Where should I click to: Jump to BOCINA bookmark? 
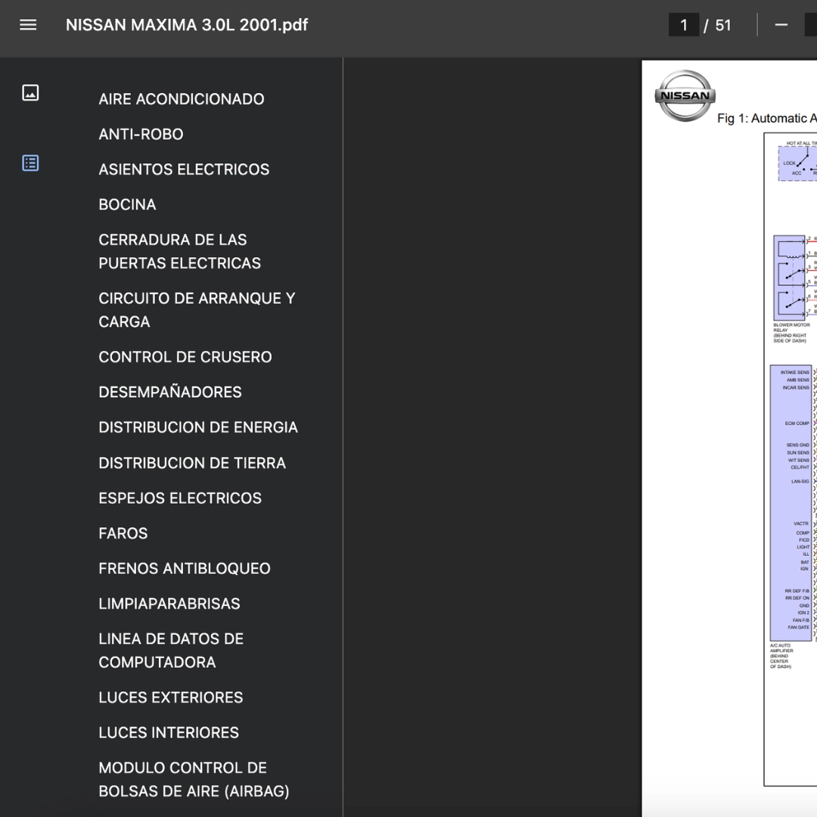(x=127, y=205)
